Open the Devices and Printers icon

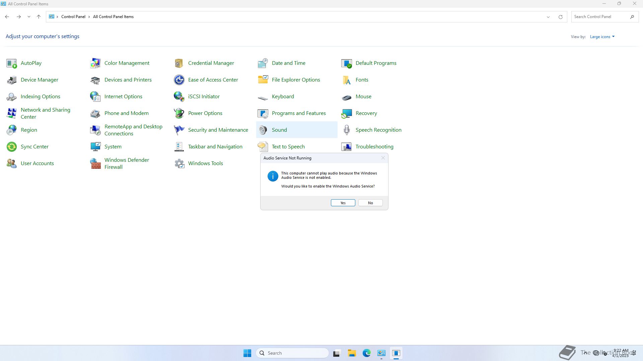click(x=95, y=80)
